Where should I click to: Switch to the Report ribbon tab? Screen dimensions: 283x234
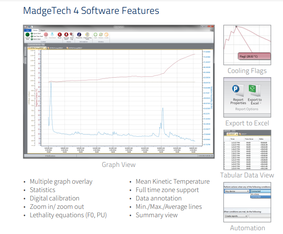pos(43,30)
